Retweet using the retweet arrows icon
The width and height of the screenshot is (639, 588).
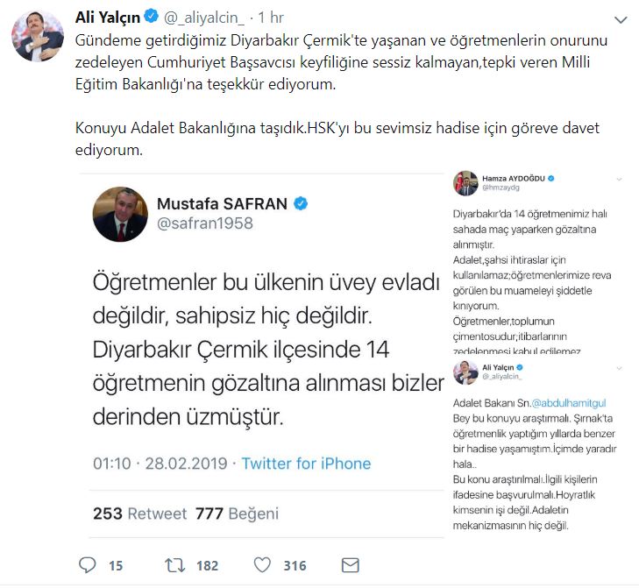174,565
